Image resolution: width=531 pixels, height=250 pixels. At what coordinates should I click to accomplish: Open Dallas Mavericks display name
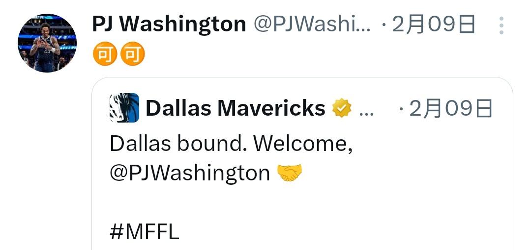click(x=236, y=108)
